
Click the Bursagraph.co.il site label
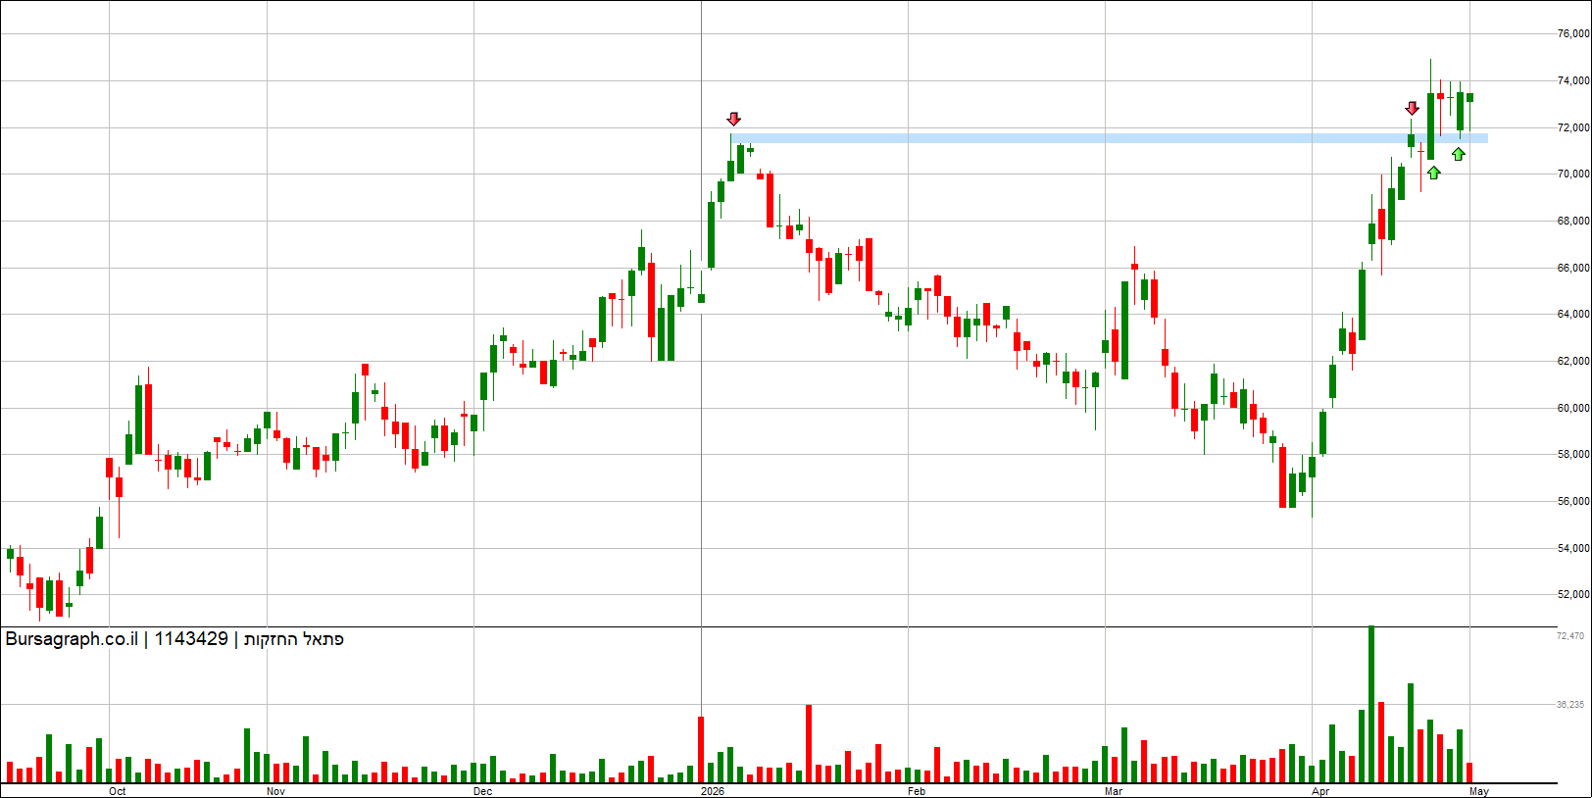pos(72,639)
